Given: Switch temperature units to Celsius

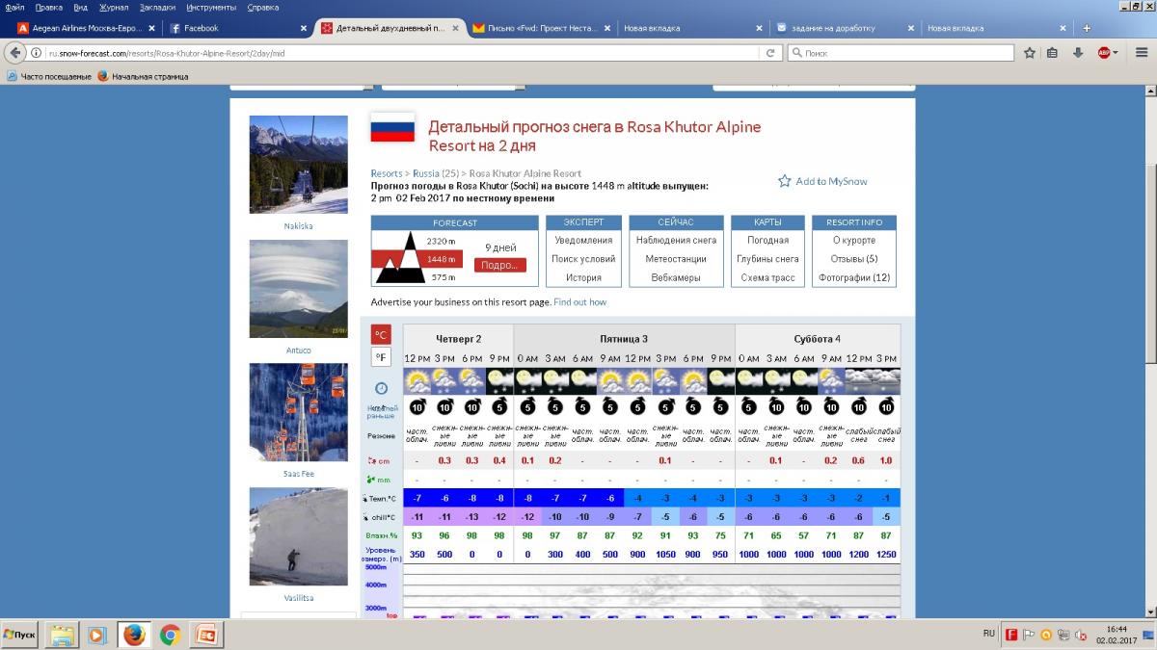Looking at the screenshot, I should pyautogui.click(x=381, y=335).
